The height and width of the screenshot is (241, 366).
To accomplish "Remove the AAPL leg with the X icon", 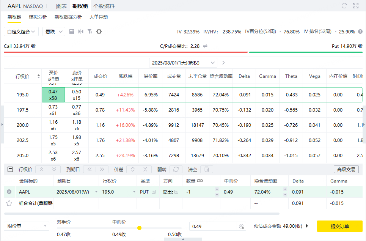I will (x=9, y=192).
